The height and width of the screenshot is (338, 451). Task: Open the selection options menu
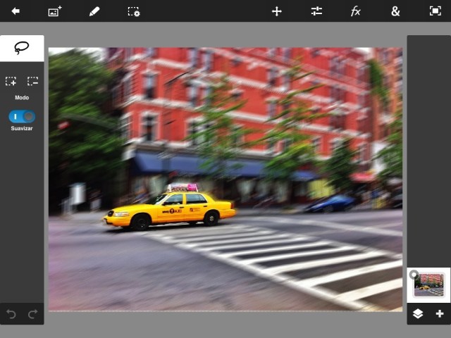pyautogui.click(x=133, y=11)
